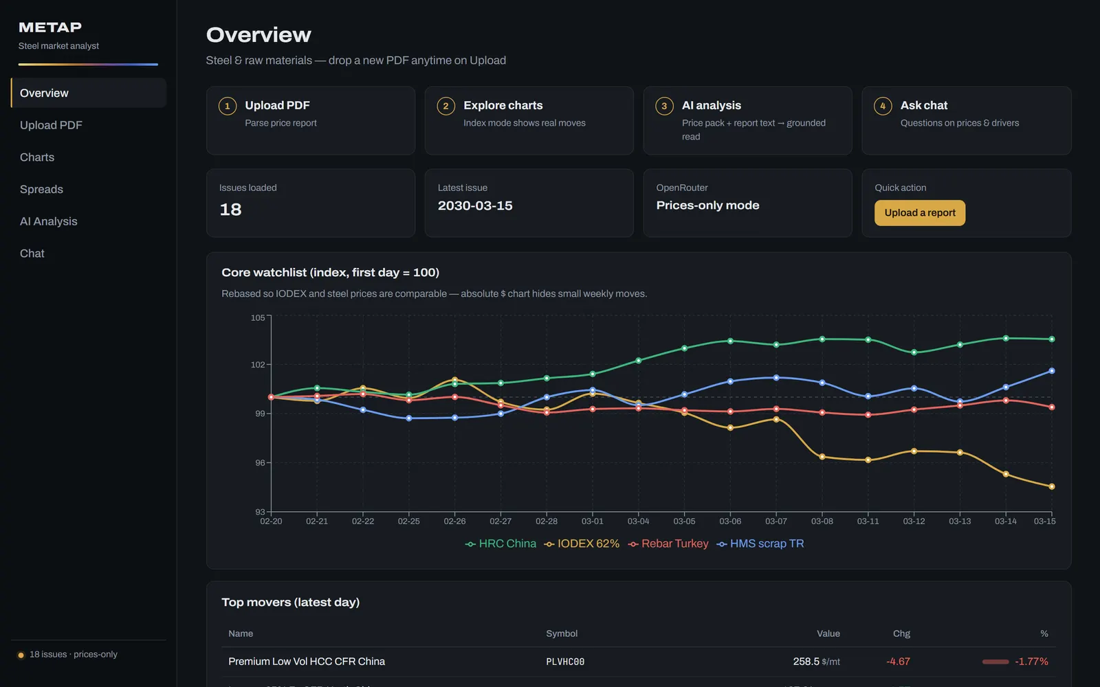Navigate to Spreads in the sidebar
The width and height of the screenshot is (1100, 687).
tap(89, 189)
